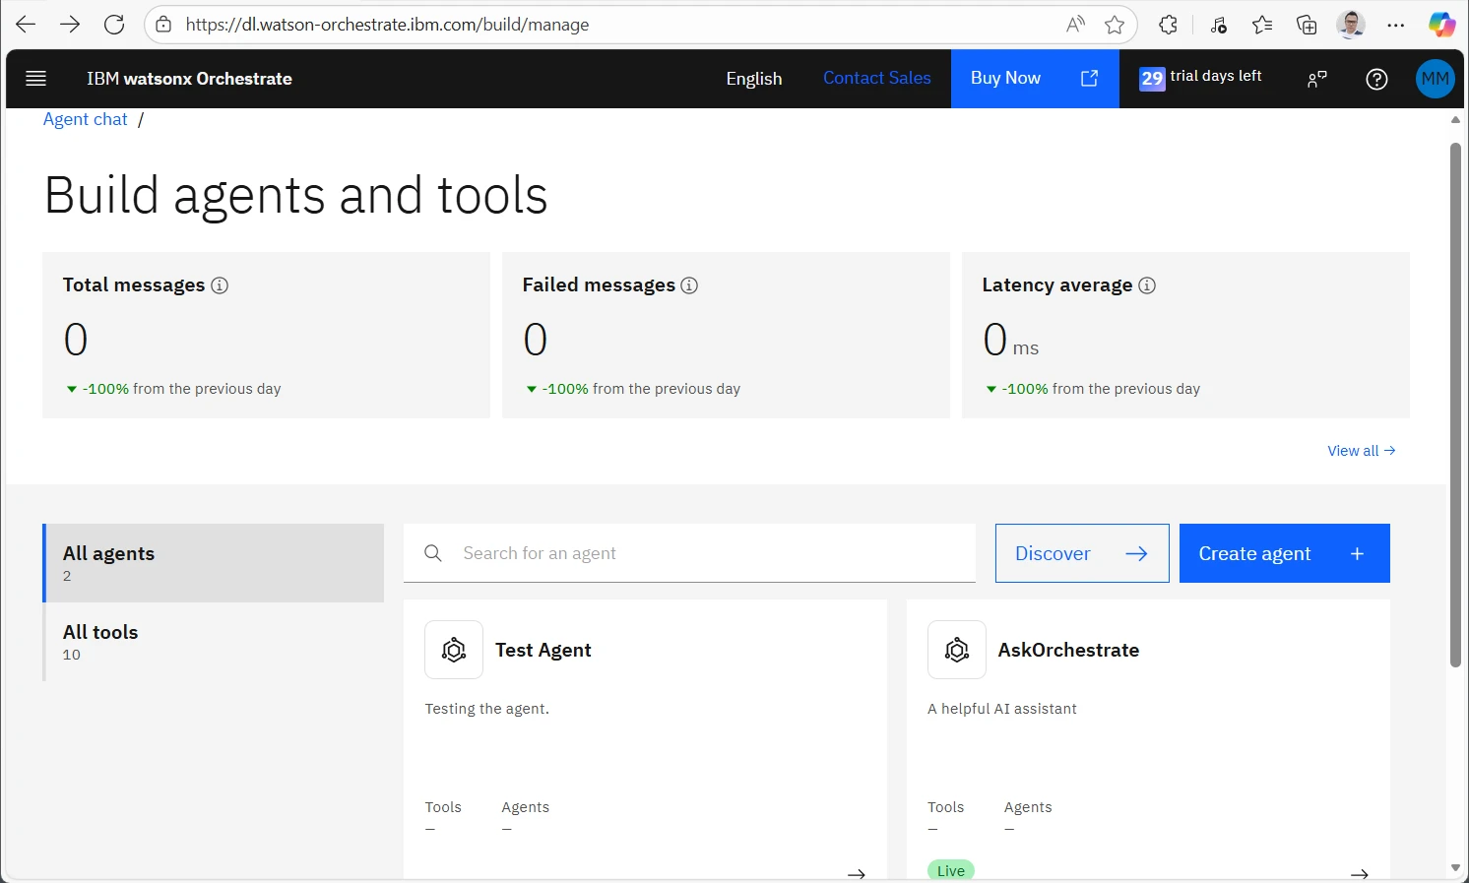This screenshot has height=883, width=1469.
Task: Click the Failed messages info icon
Action: 689,285
